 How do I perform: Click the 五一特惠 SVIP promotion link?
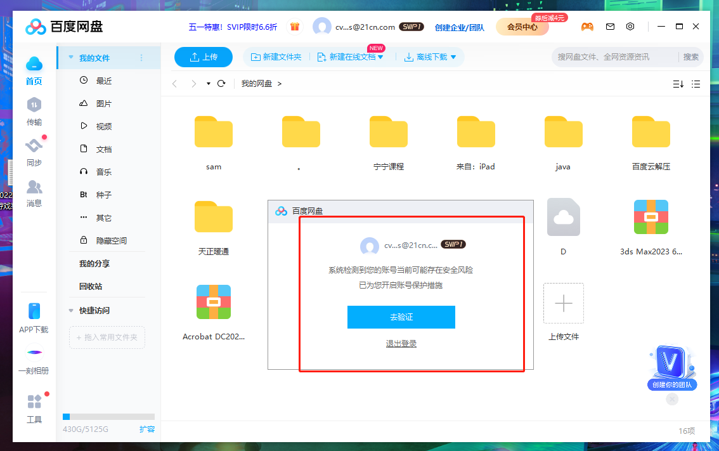tap(233, 27)
